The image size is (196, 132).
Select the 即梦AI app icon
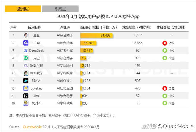[26, 81]
